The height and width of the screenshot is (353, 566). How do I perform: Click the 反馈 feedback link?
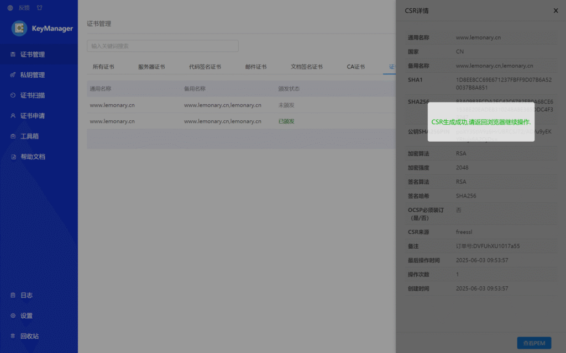coord(24,8)
